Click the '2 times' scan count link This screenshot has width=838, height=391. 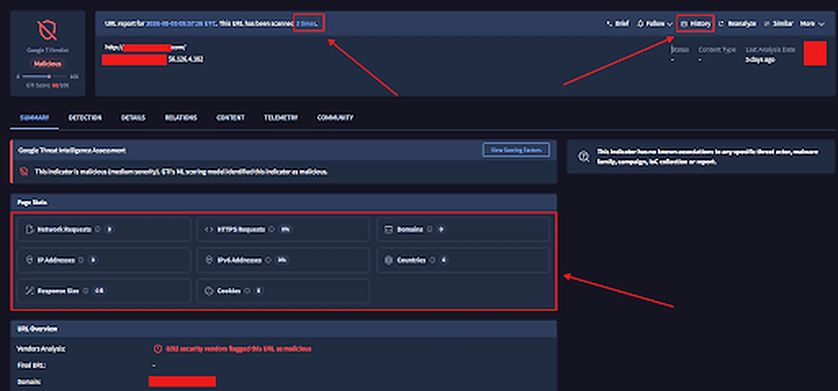pos(307,23)
